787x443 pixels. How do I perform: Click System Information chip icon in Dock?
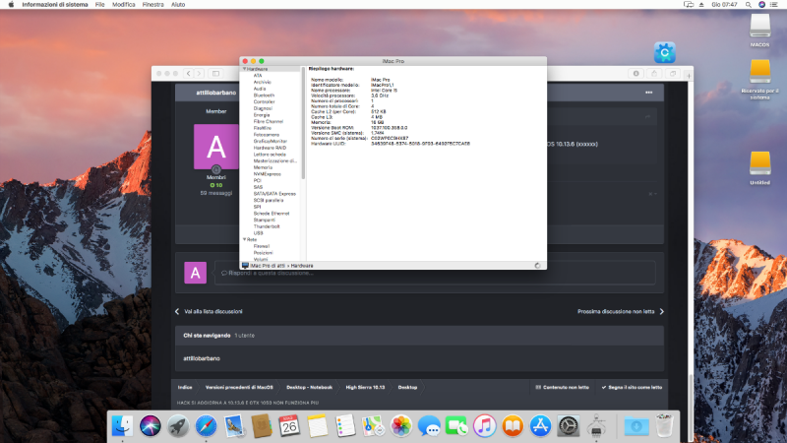[596, 426]
